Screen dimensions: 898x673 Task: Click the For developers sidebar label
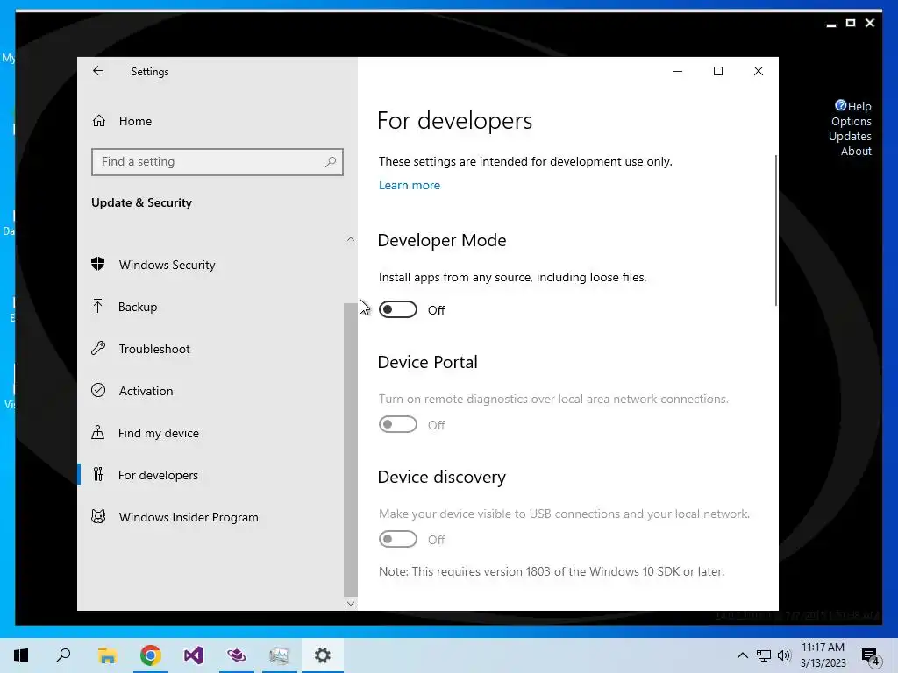pos(158,475)
